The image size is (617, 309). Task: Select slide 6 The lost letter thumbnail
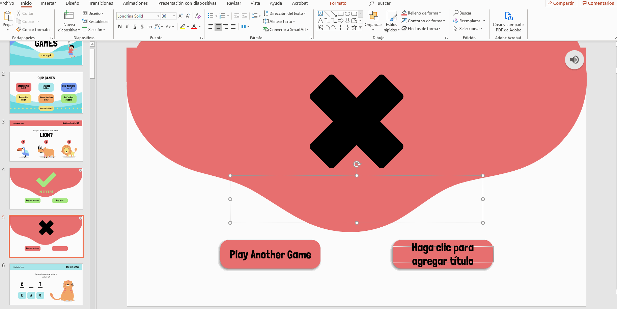coord(46,284)
